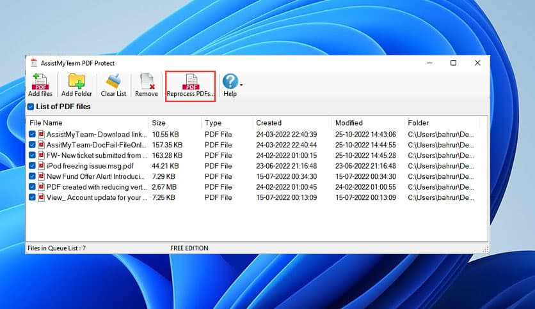Click PDF icon of New Fund Offer row
Image resolution: width=535 pixels, height=309 pixels.
point(41,176)
